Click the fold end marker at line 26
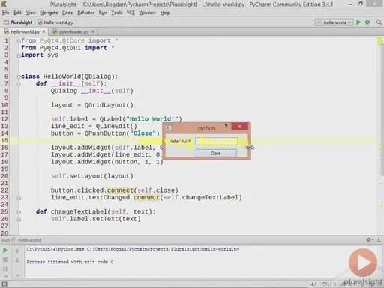The width and height of the screenshot is (384, 288). click(19, 220)
